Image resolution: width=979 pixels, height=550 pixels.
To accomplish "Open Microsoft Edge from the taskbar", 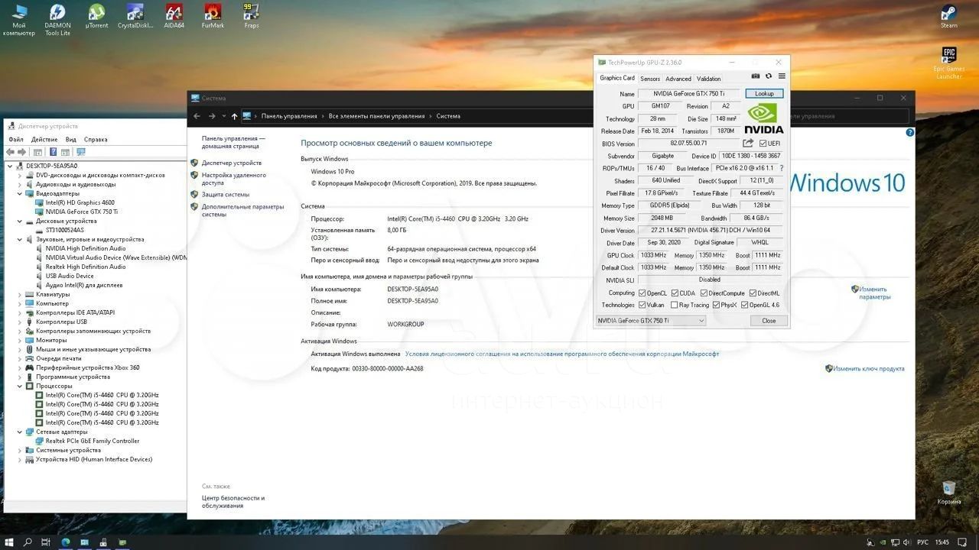I will click(x=65, y=542).
